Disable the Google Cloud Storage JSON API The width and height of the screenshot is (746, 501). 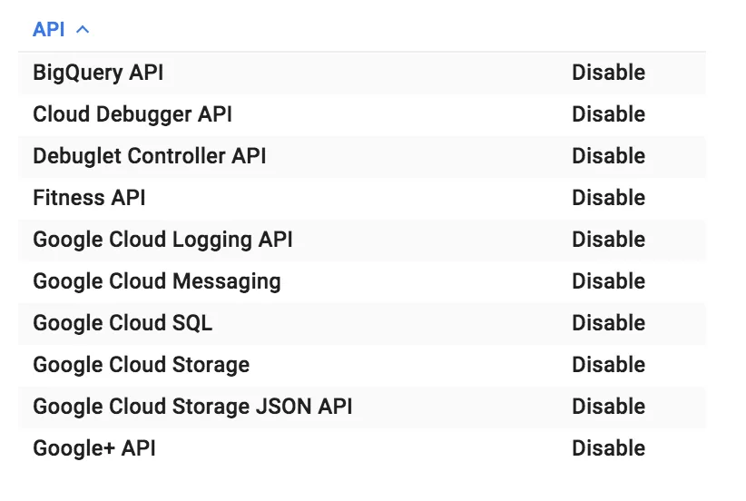pyautogui.click(x=608, y=407)
